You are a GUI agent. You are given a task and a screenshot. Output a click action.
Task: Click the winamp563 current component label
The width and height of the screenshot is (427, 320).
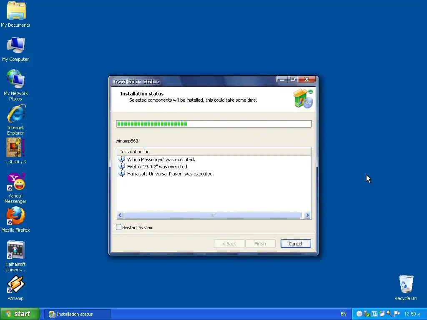tap(127, 141)
